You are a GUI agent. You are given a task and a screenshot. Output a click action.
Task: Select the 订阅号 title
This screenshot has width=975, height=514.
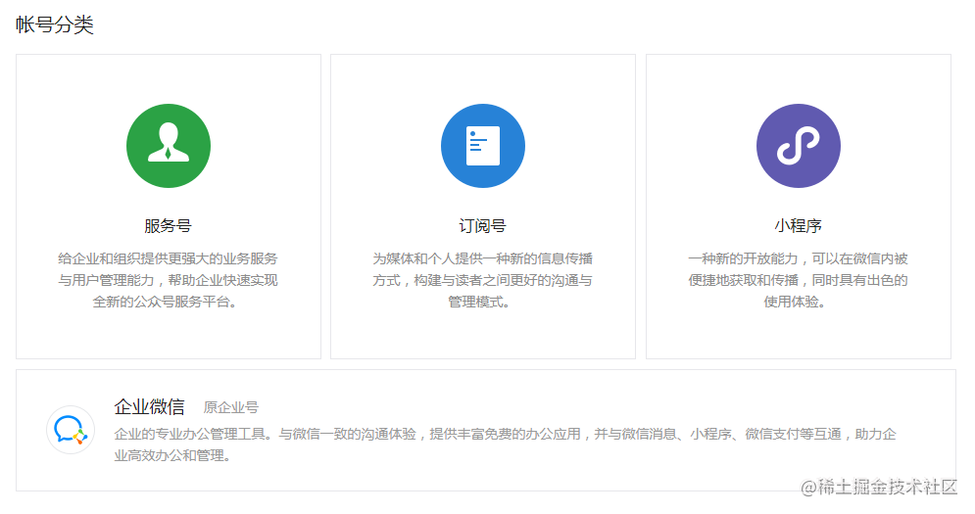(482, 225)
